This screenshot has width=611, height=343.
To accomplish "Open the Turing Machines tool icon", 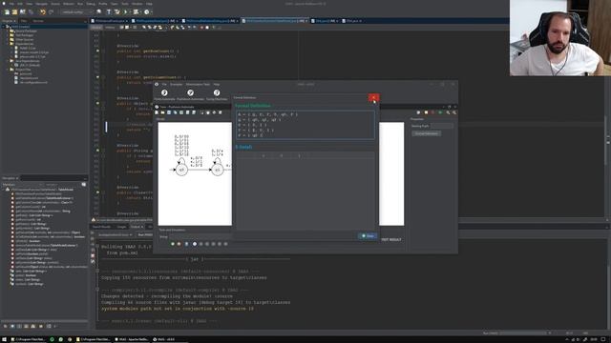I will tap(217, 92).
